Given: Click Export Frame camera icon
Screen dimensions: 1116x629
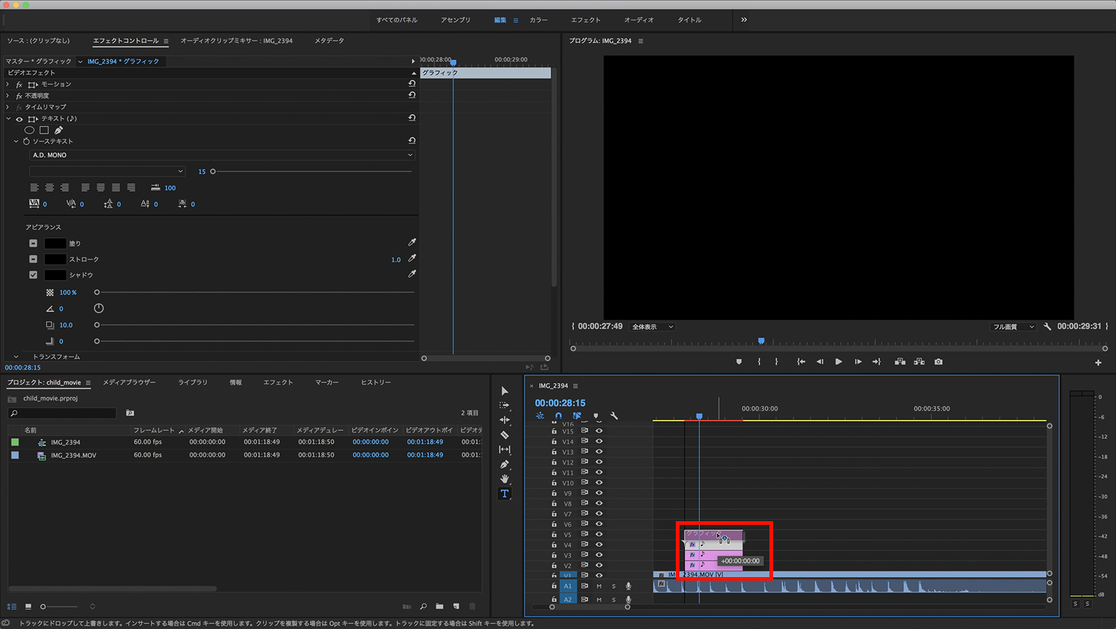Looking at the screenshot, I should pos(939,362).
